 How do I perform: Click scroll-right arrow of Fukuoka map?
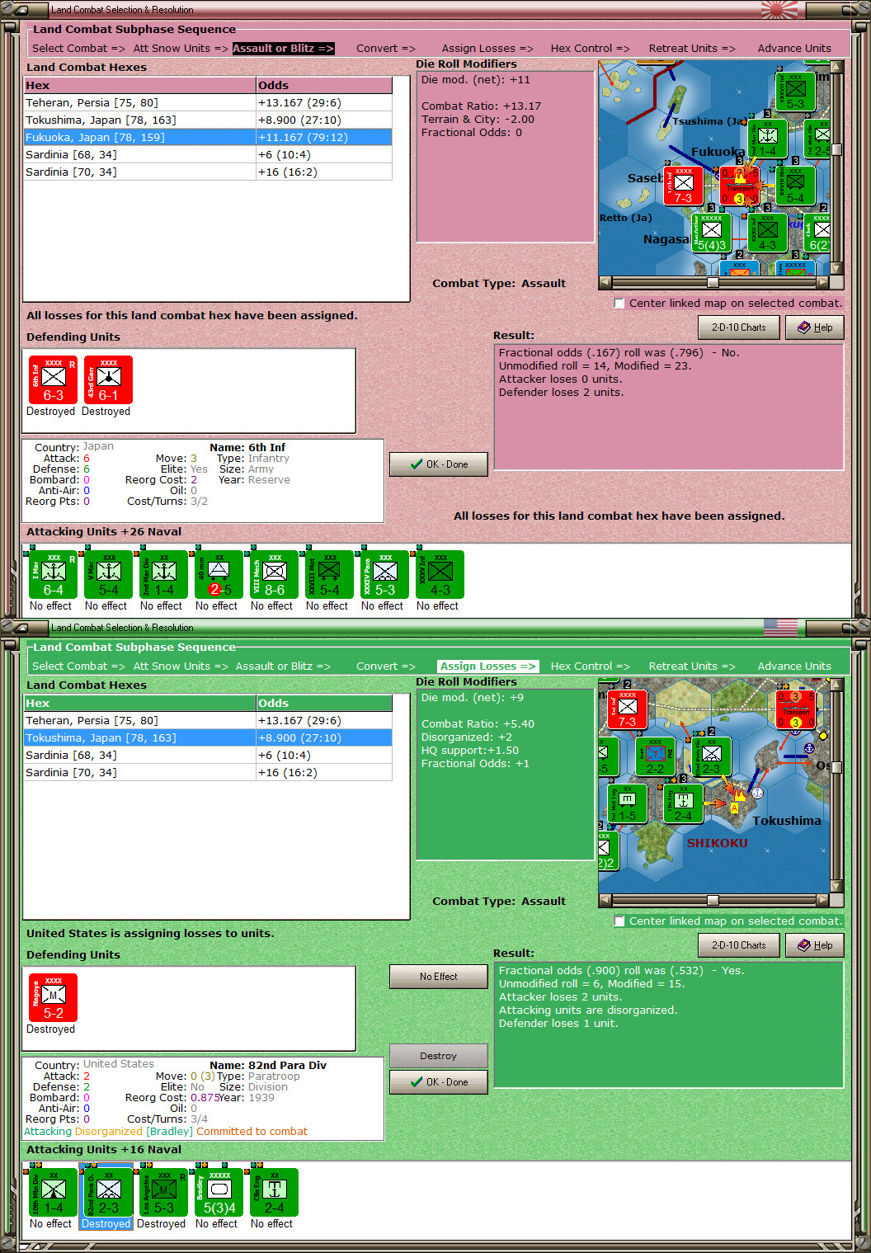tap(822, 282)
